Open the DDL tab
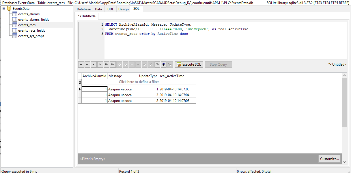The width and height of the screenshot is (351, 173). click(111, 9)
